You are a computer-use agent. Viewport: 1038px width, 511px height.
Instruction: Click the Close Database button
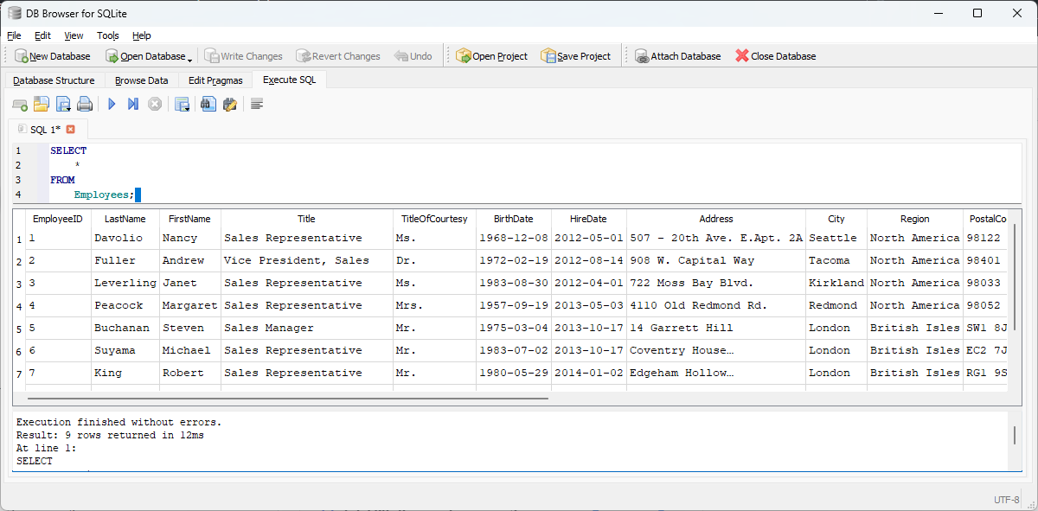pos(775,56)
